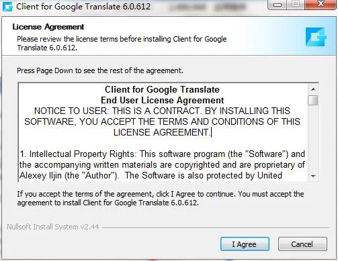
Task: Click the license scrollbar thumb
Action: pos(313,100)
